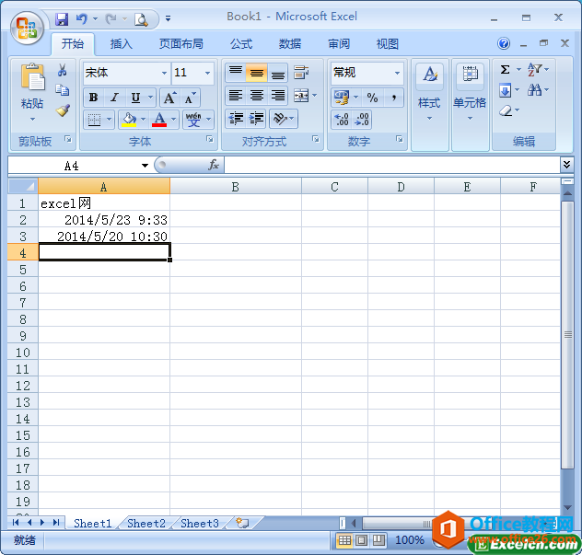The image size is (582, 555).
Task: Decrease the cell indent
Action: (x=236, y=119)
